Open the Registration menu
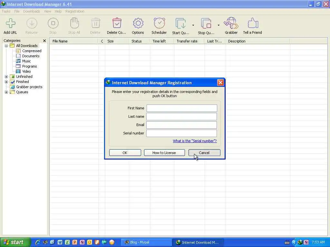Screen dimensions: 330x247 (75, 11)
